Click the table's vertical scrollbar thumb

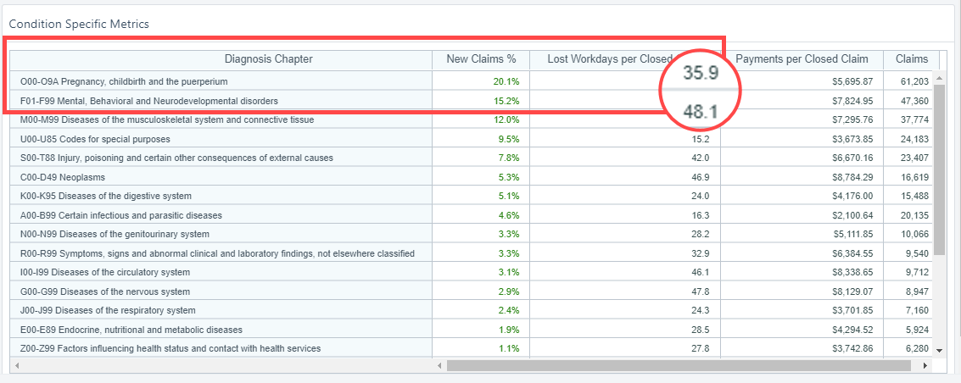(x=941, y=170)
